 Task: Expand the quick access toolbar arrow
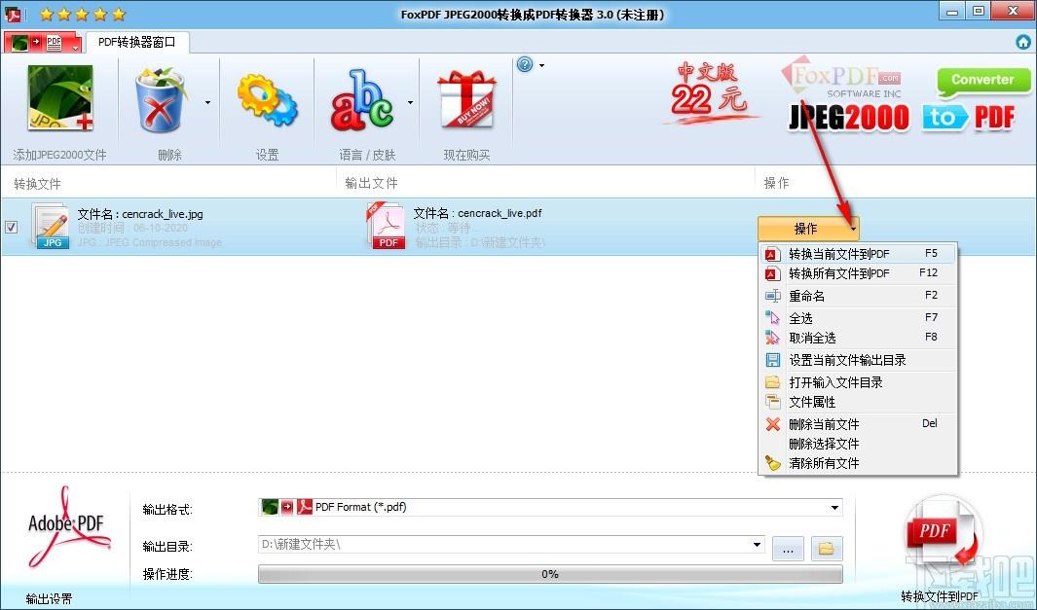75,48
